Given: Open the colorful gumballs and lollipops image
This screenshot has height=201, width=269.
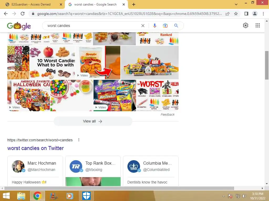Looking at the screenshot, I should (x=72, y=95).
